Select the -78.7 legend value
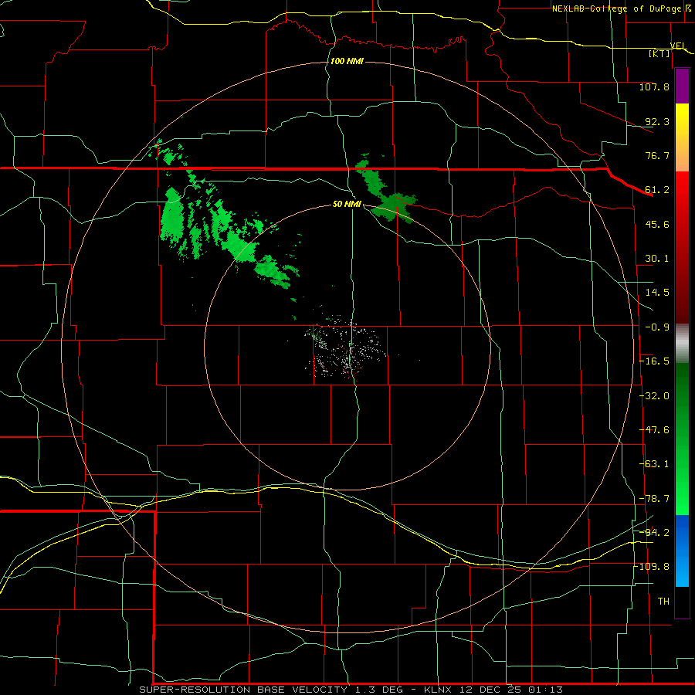This screenshot has height=695, width=695. click(654, 499)
